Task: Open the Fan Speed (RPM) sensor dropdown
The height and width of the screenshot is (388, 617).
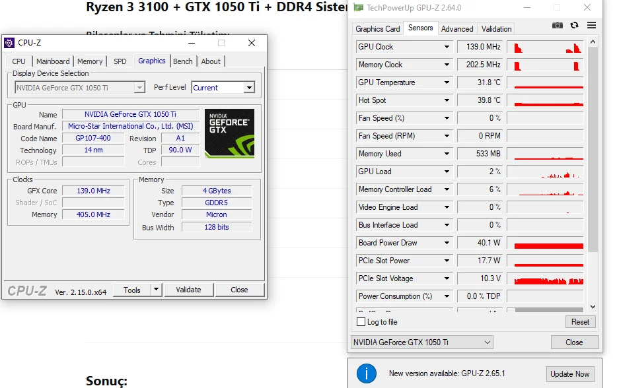Action: tap(447, 136)
